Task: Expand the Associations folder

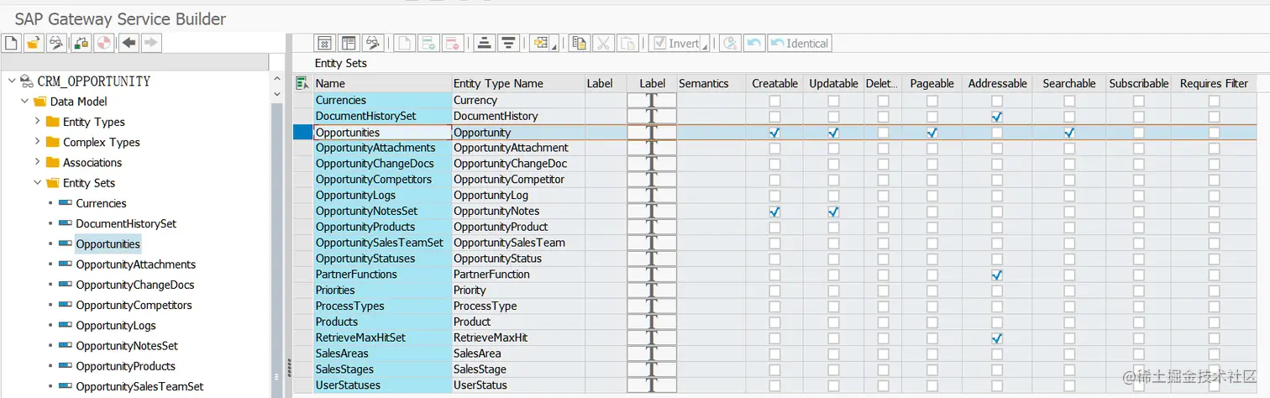Action: [x=38, y=162]
